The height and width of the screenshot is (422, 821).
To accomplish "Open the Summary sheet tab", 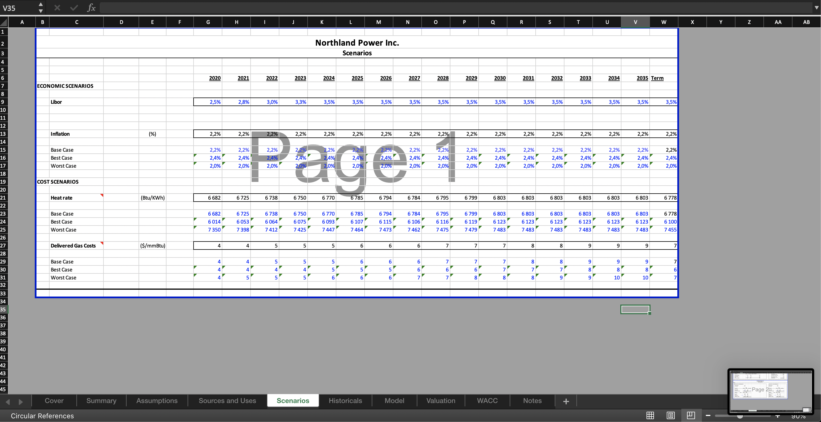I will (x=101, y=401).
